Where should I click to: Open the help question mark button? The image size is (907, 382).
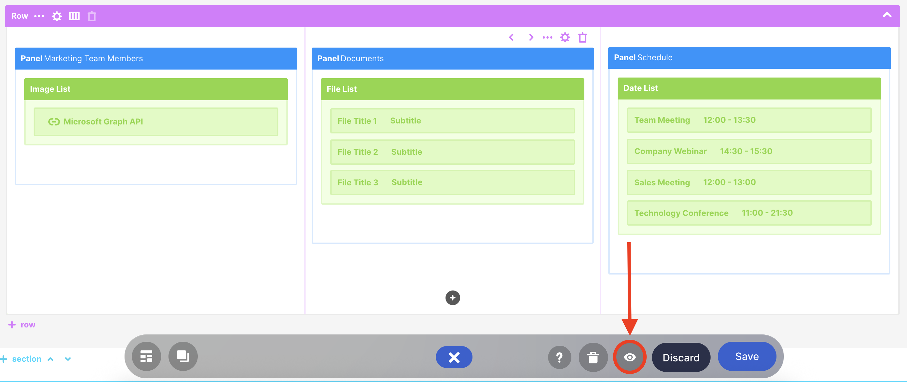coord(559,357)
